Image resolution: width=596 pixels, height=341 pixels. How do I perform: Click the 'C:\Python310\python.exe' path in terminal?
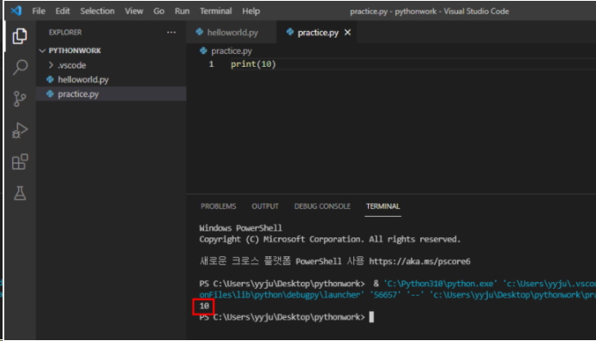coord(441,284)
